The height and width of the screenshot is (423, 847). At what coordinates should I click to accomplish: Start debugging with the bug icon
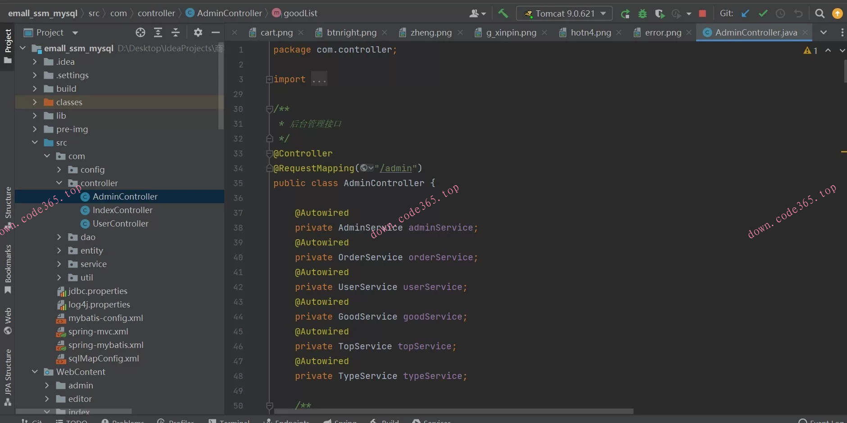pyautogui.click(x=643, y=14)
